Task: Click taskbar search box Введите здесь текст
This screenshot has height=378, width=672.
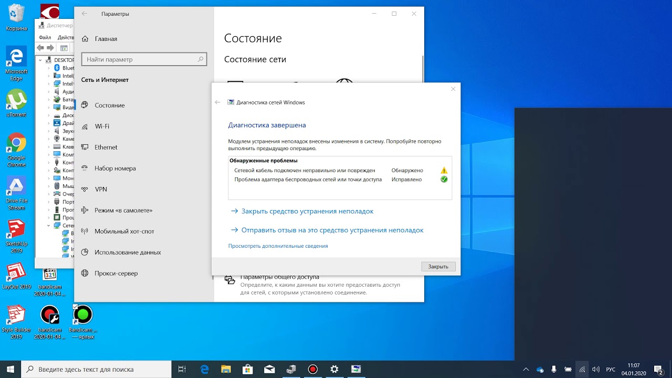Action: point(96,369)
